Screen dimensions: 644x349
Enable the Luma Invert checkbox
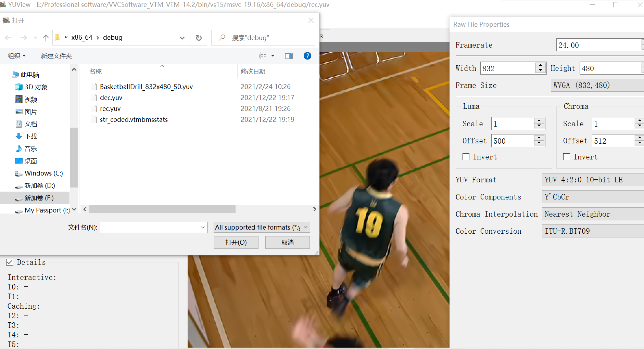coord(466,156)
